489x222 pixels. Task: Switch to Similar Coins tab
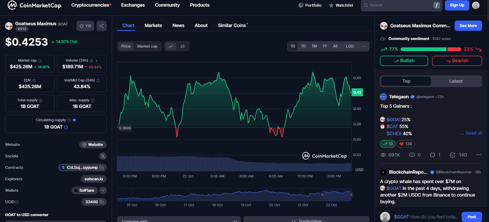pyautogui.click(x=232, y=25)
